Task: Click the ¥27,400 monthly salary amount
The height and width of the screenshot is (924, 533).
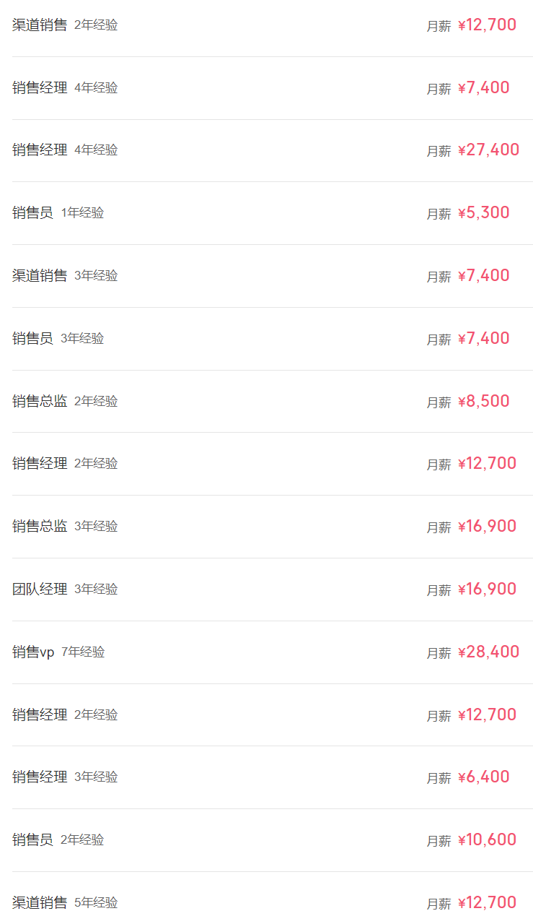Action: pos(488,150)
